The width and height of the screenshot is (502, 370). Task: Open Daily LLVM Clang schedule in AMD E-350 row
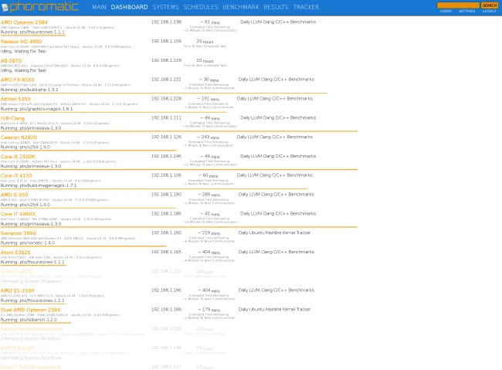276,194
